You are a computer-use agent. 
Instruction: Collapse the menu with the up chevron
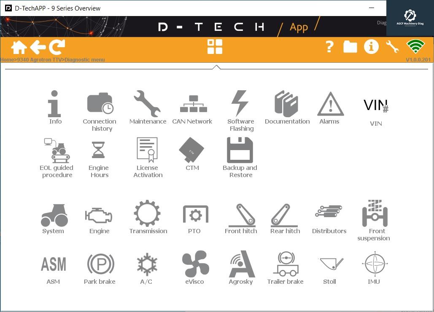tap(216, 66)
